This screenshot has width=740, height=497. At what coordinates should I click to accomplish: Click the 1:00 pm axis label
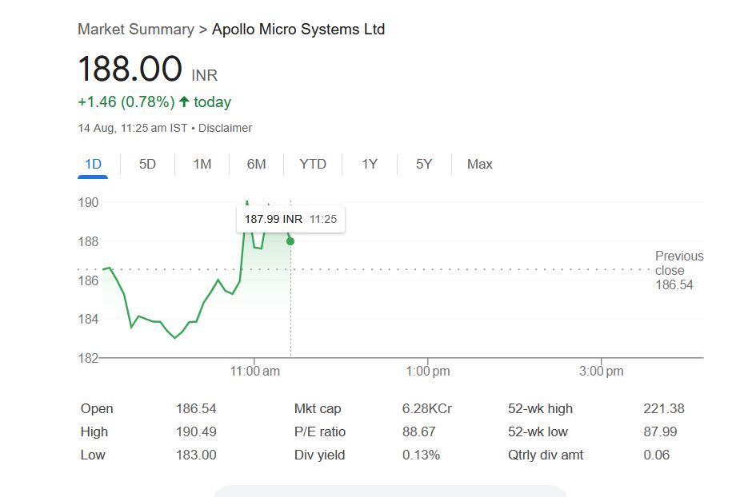click(428, 371)
